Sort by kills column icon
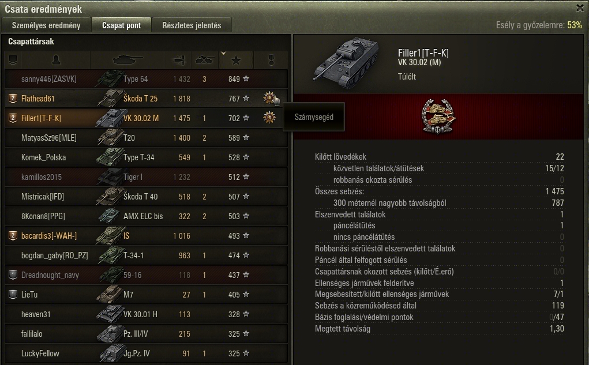This screenshot has height=365, width=589. click(205, 60)
